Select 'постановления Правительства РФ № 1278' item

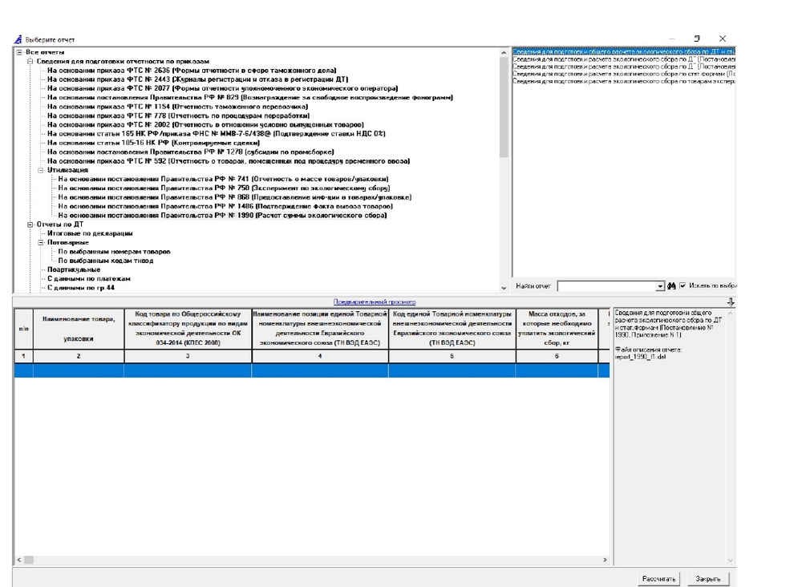click(191, 152)
